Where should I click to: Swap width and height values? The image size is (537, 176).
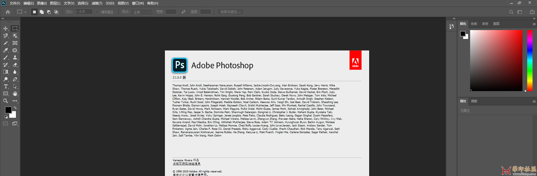tap(183, 12)
